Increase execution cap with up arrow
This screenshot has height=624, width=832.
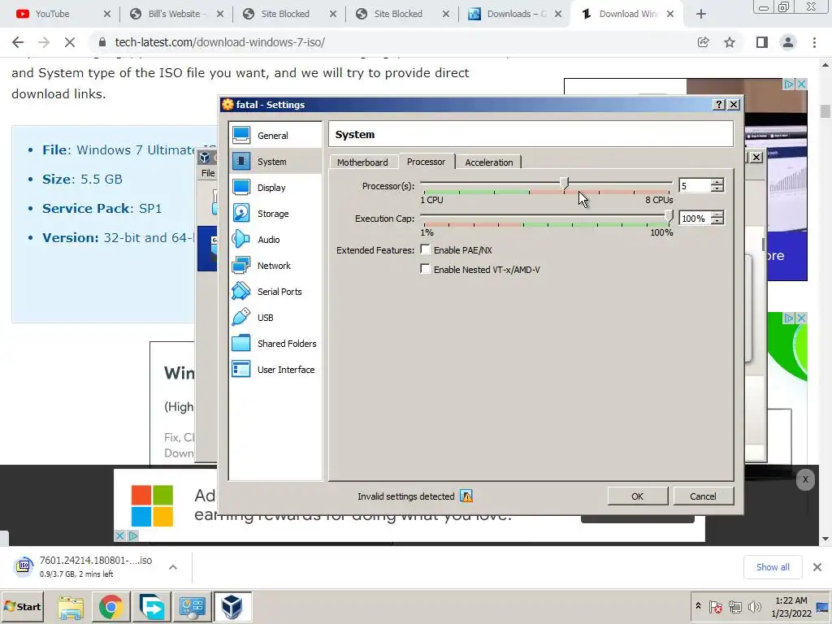pos(717,214)
